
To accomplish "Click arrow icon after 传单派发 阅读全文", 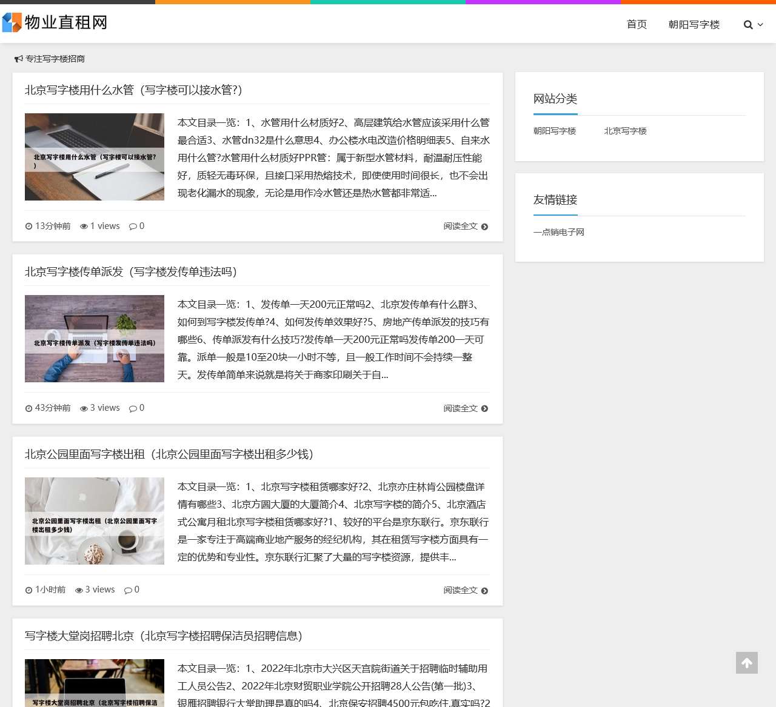I will click(x=484, y=408).
